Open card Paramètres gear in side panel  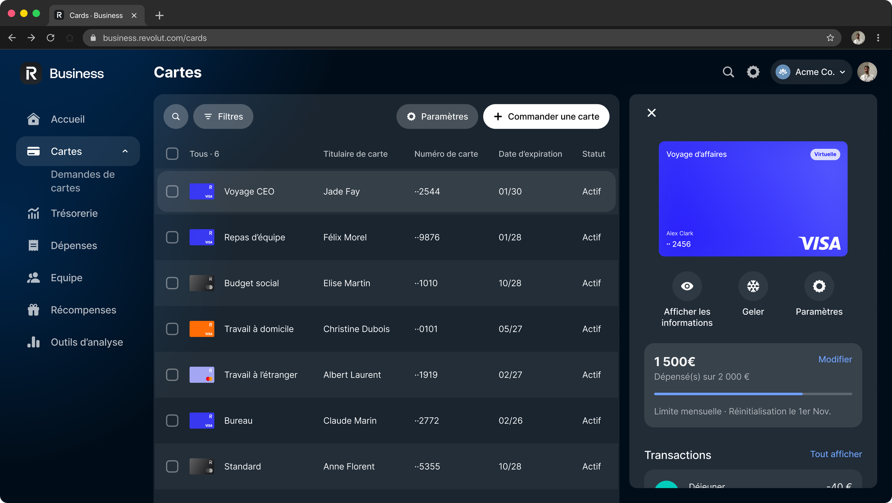[819, 286]
